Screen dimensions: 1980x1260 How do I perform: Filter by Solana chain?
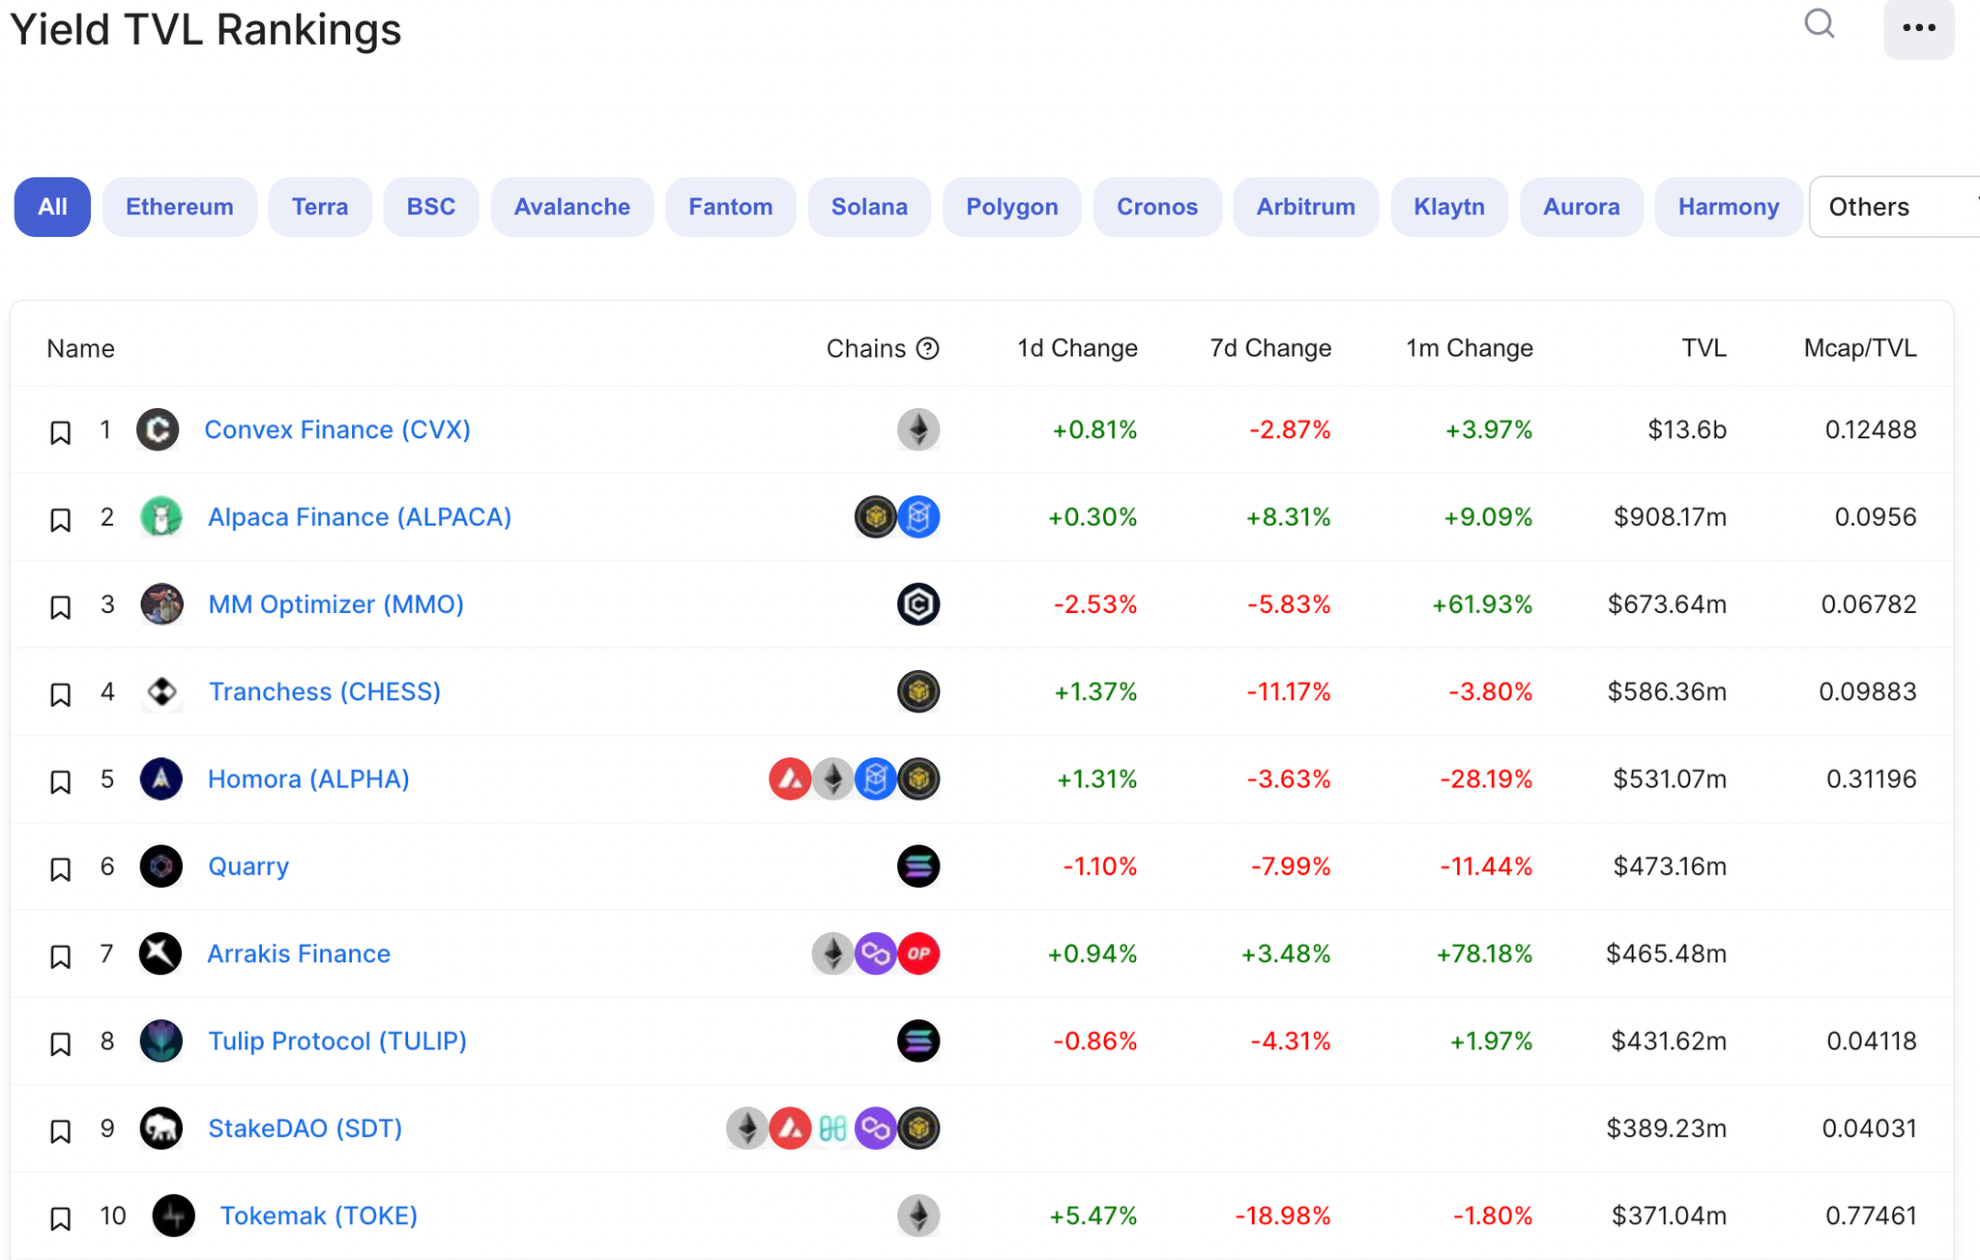(869, 207)
